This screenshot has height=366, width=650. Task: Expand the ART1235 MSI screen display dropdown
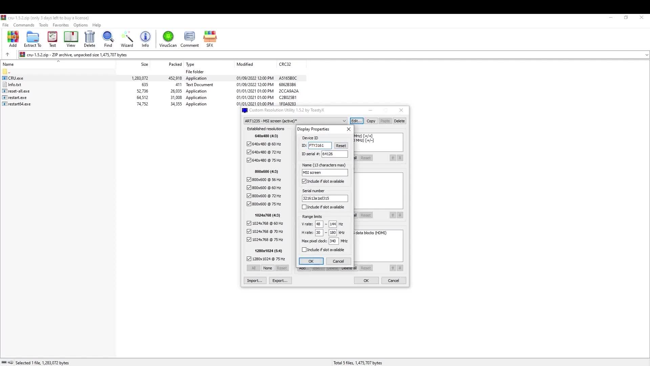tap(344, 121)
